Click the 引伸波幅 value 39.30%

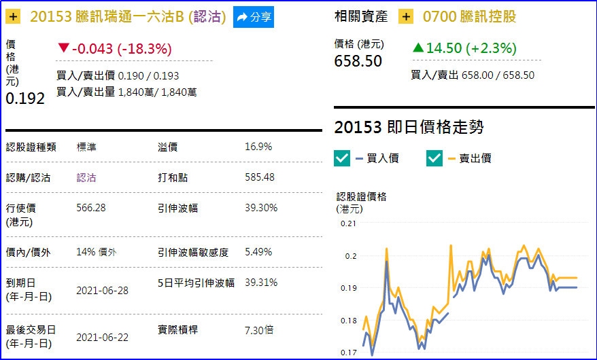coord(261,208)
